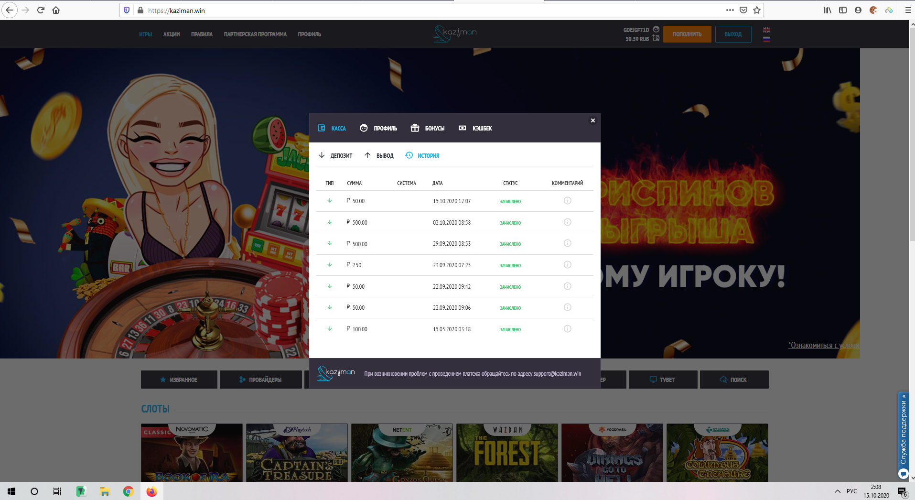
Task: Open Акции in the site navigation
Action: point(172,34)
